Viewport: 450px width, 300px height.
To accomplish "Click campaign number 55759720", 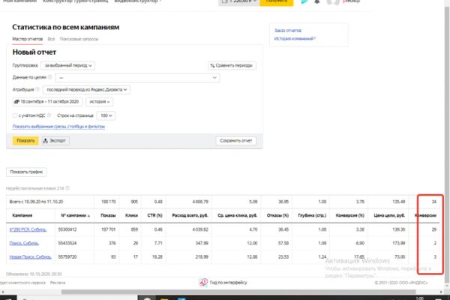I will tap(67, 257).
